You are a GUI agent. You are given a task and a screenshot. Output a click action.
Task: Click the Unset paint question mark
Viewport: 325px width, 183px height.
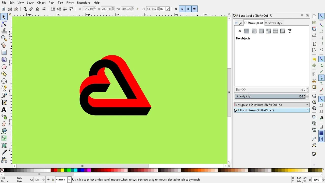(x=290, y=31)
